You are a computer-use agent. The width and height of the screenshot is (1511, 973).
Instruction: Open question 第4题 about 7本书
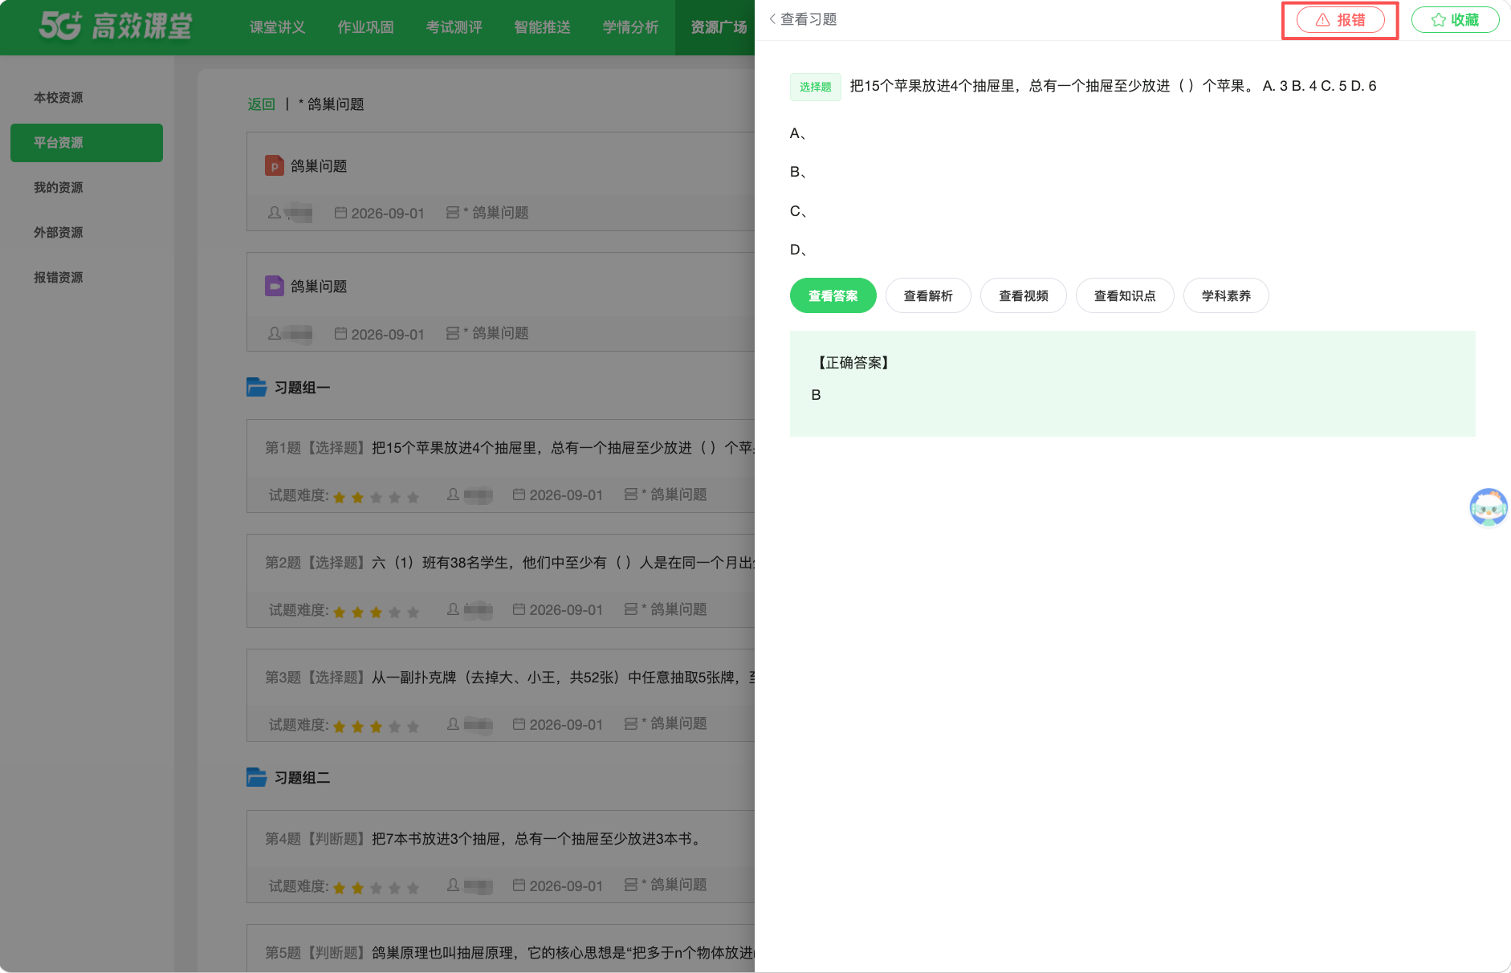[x=485, y=839]
